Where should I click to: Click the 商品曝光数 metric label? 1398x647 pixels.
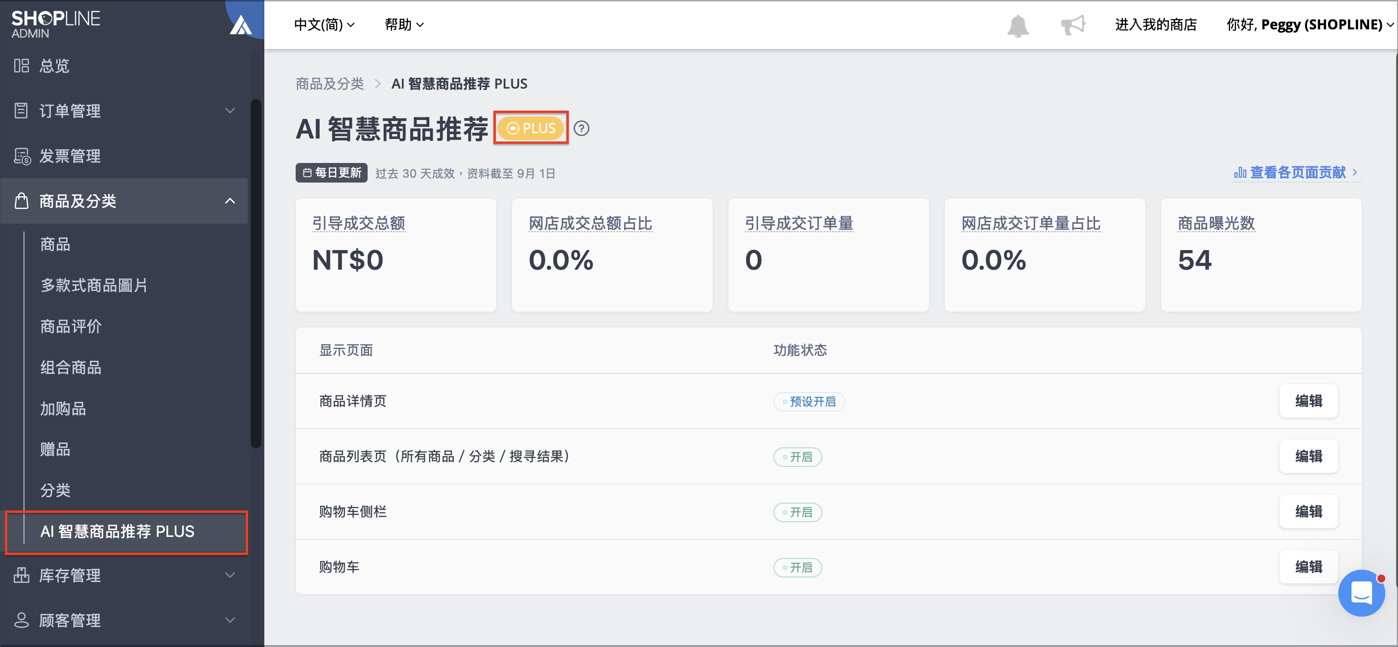pyautogui.click(x=1216, y=223)
